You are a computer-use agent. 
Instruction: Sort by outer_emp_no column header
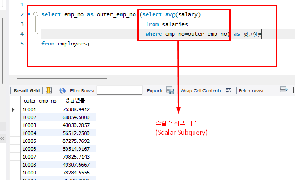pyautogui.click(x=41, y=101)
